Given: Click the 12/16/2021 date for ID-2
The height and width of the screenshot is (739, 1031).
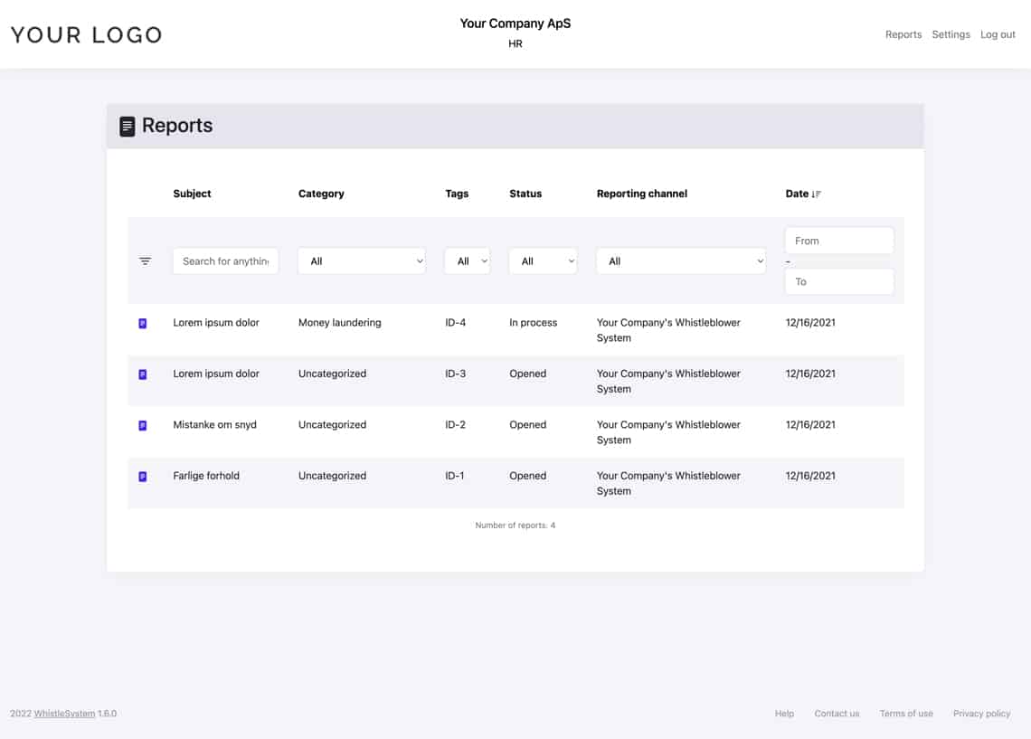Looking at the screenshot, I should [810, 425].
